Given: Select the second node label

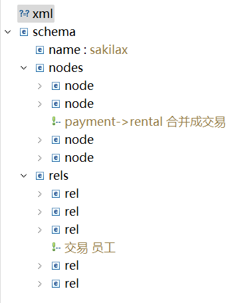Looking at the screenshot, I should pos(79,104).
